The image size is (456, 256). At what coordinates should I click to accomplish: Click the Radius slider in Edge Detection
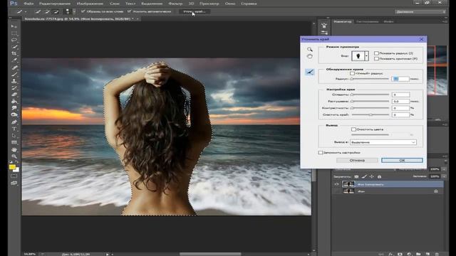[370, 79]
